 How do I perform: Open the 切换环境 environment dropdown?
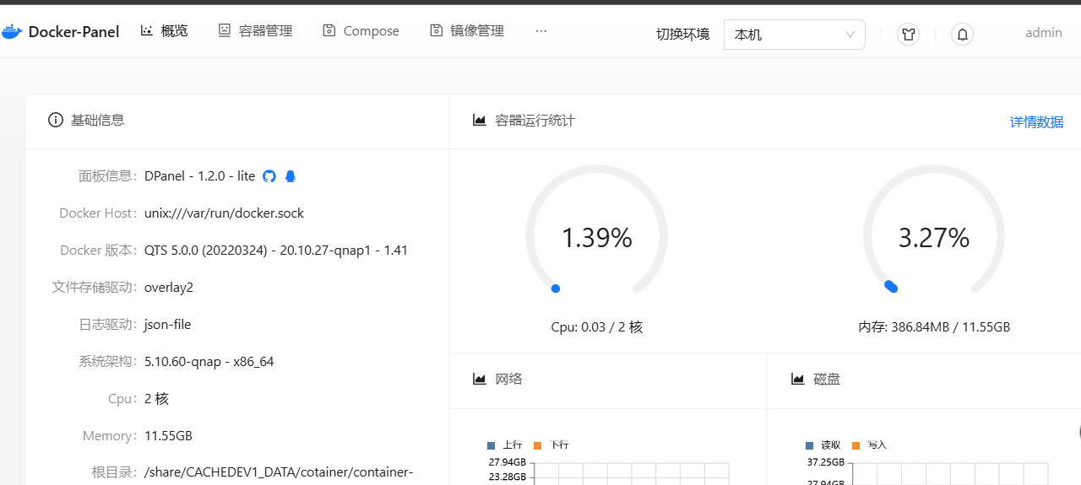click(794, 35)
